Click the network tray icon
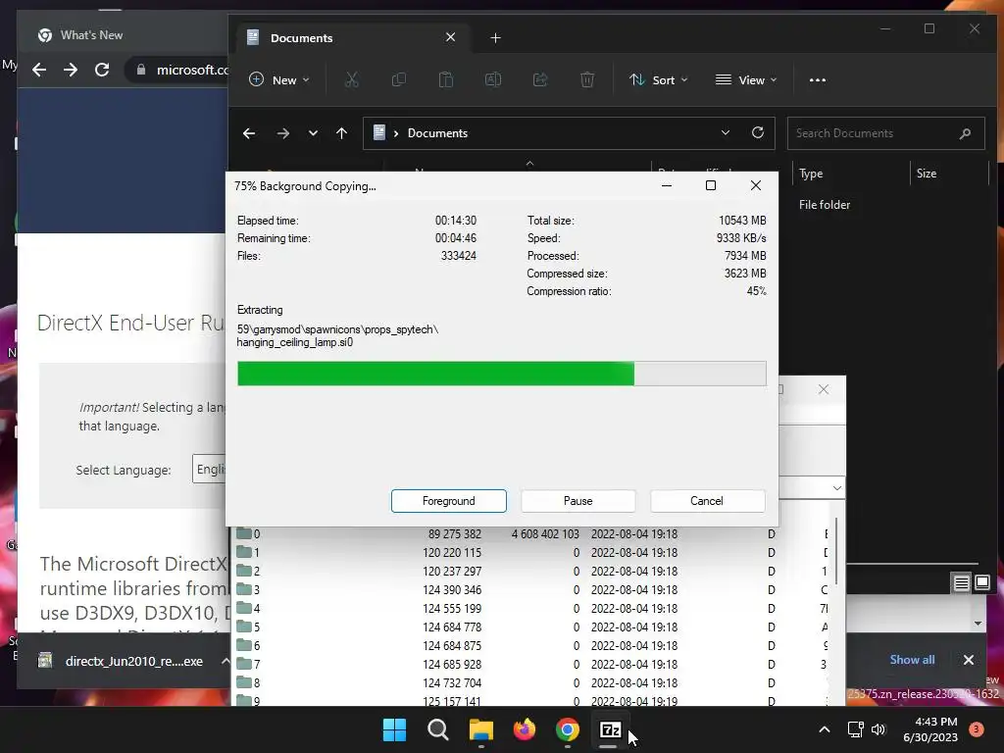Viewport: 1004px width, 753px height. tap(855, 729)
